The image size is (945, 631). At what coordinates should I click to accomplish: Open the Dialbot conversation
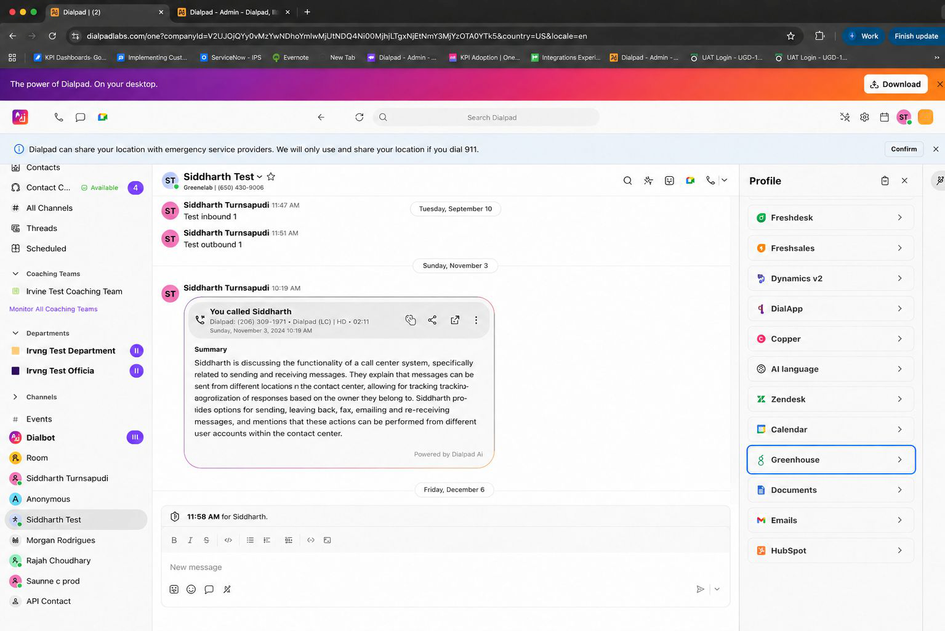[x=41, y=438]
